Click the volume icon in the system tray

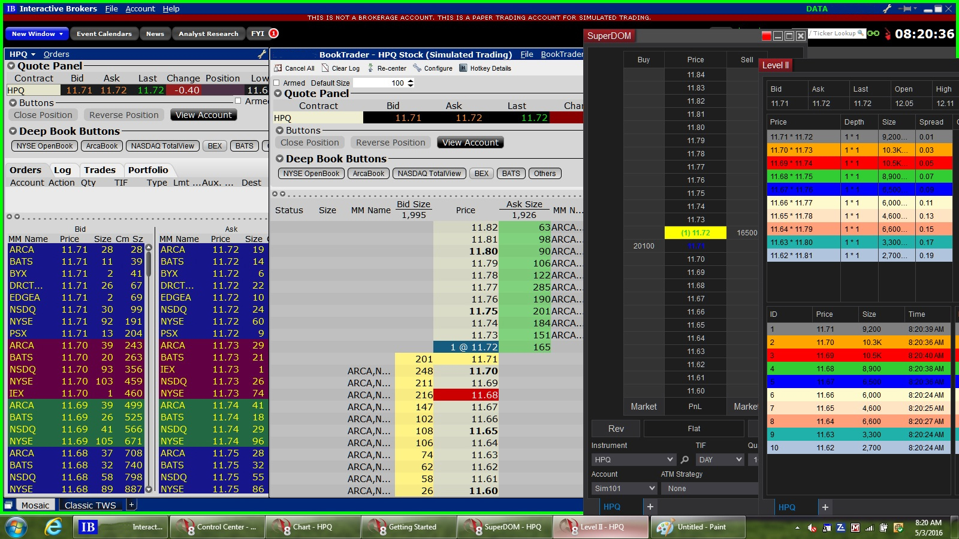click(812, 528)
